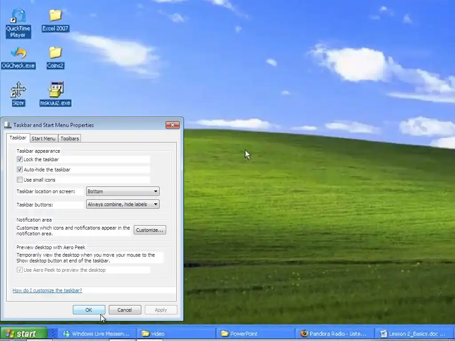Confirm the dialog with OK

[x=89, y=309]
